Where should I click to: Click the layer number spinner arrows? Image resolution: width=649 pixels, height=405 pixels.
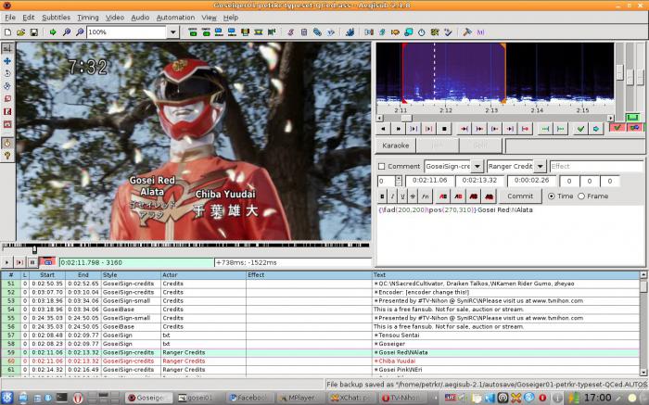point(398,181)
